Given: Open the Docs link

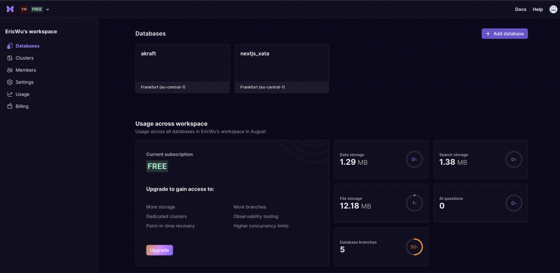Looking at the screenshot, I should click(x=521, y=9).
